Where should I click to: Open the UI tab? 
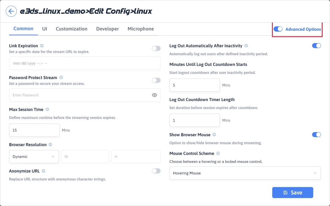(45, 29)
